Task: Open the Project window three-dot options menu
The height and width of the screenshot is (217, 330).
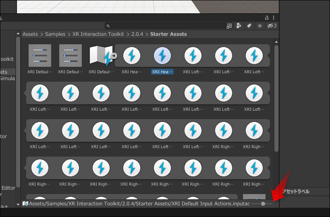Action: (x=273, y=18)
